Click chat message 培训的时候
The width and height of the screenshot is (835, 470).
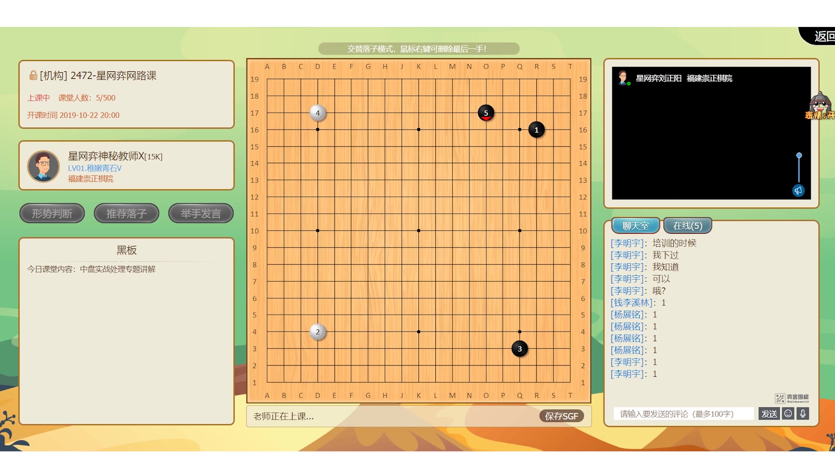pyautogui.click(x=675, y=243)
